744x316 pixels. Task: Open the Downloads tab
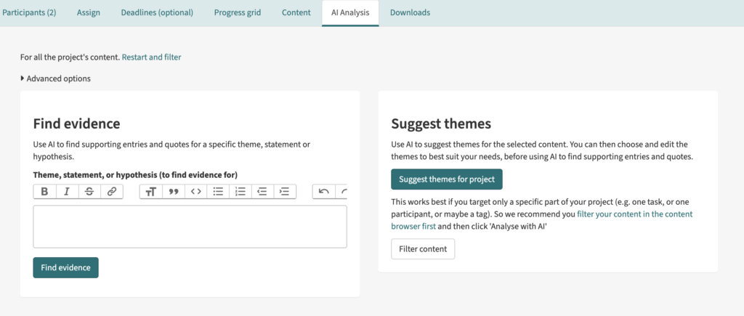(x=410, y=12)
